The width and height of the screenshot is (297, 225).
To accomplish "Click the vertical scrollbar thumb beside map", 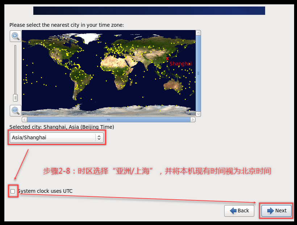I will (198, 73).
